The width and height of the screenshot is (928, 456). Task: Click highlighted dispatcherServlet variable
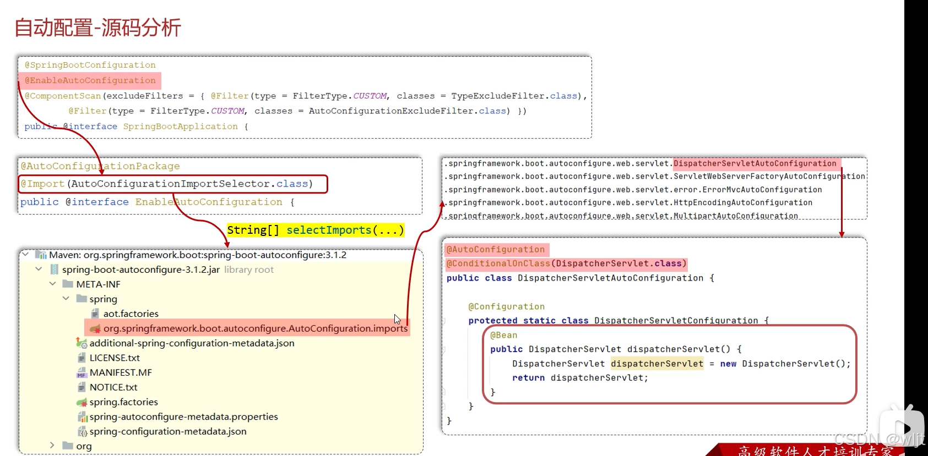657,364
